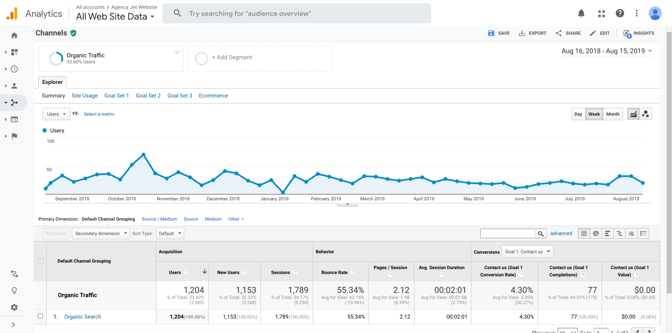
Task: Switch to motion chart view icon
Action: click(x=645, y=114)
